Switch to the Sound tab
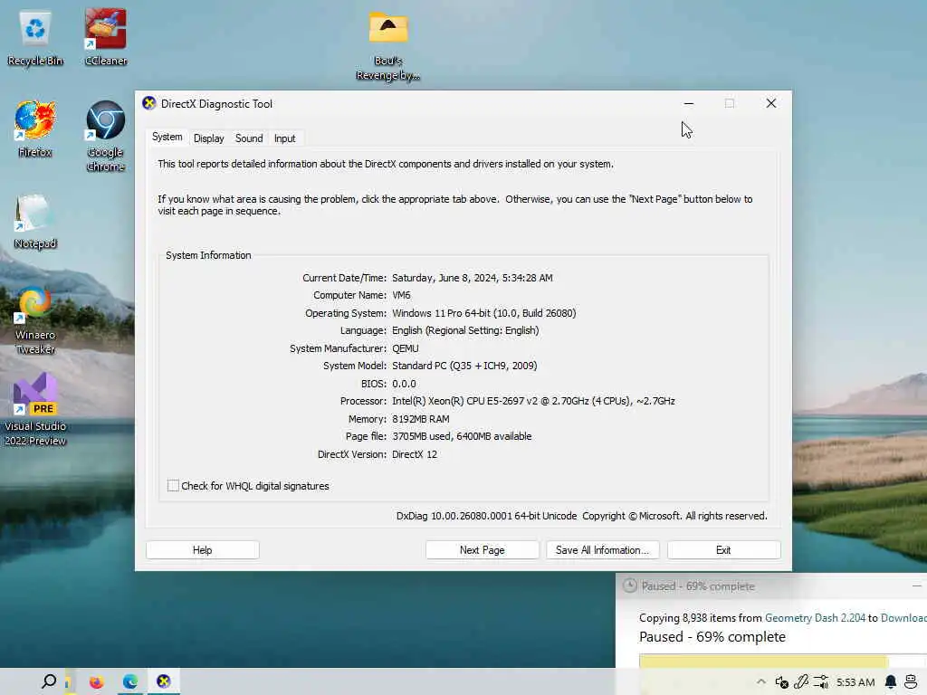This screenshot has height=695, width=927. coord(249,138)
